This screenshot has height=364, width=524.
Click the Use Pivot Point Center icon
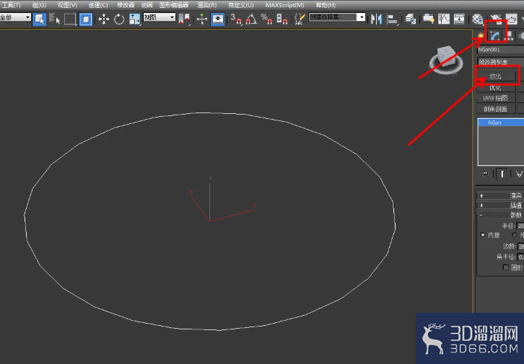(x=184, y=19)
